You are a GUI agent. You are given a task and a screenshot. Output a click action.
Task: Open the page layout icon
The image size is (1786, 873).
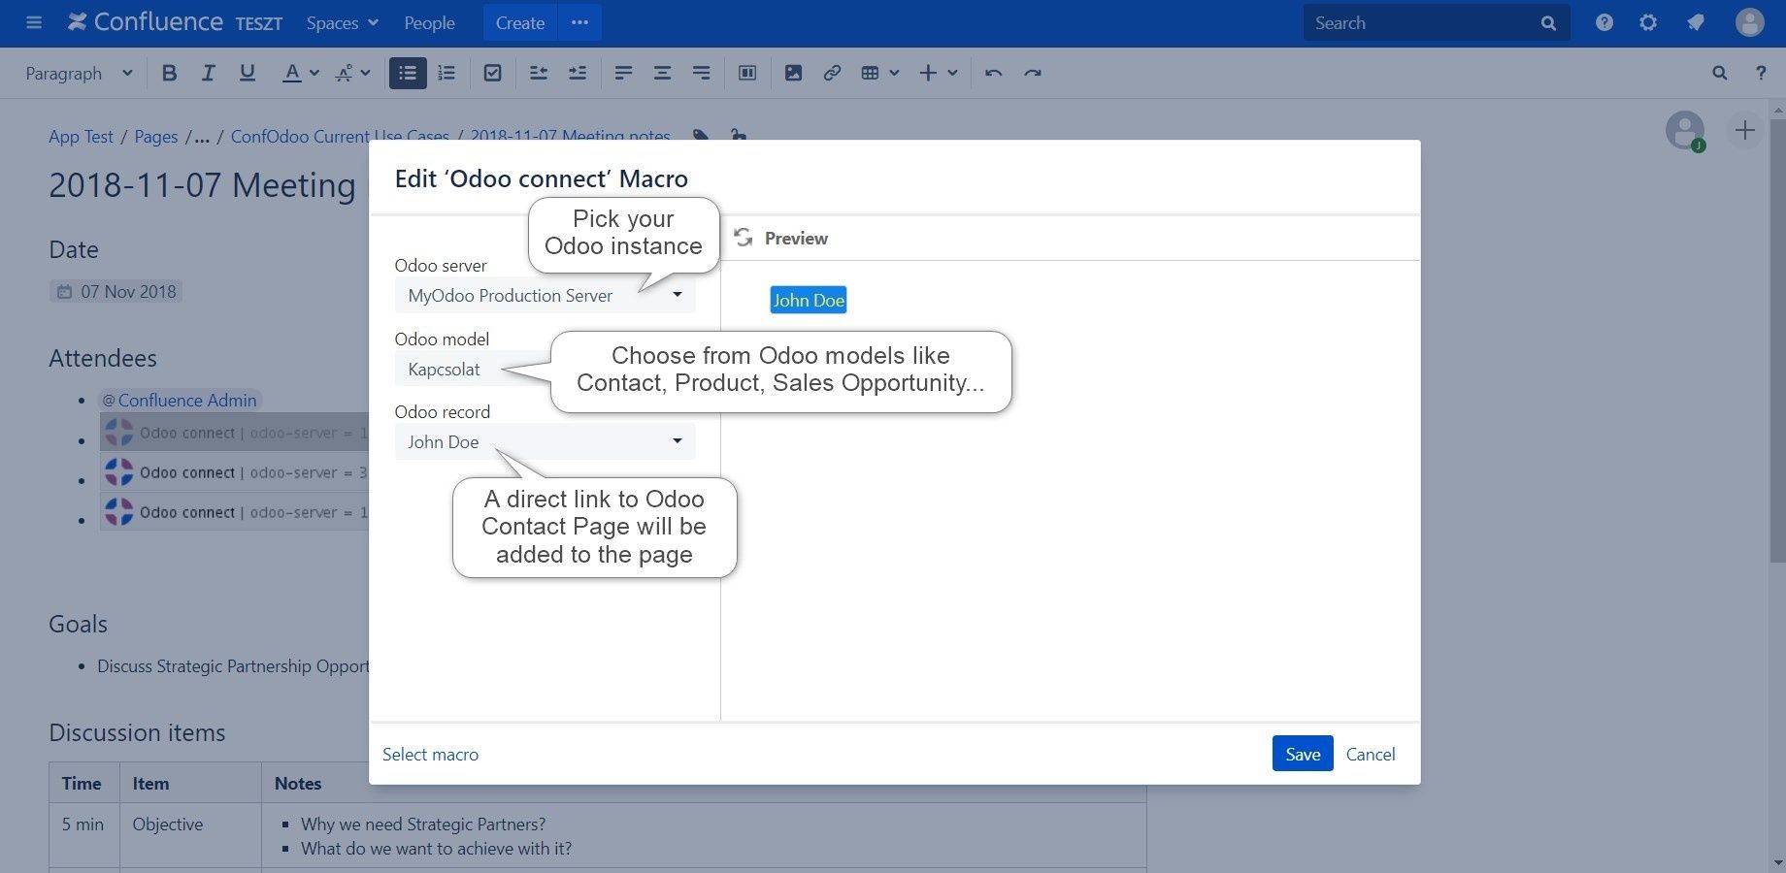click(747, 73)
